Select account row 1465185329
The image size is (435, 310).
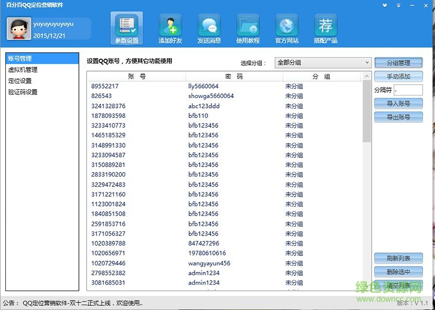pyautogui.click(x=225, y=135)
